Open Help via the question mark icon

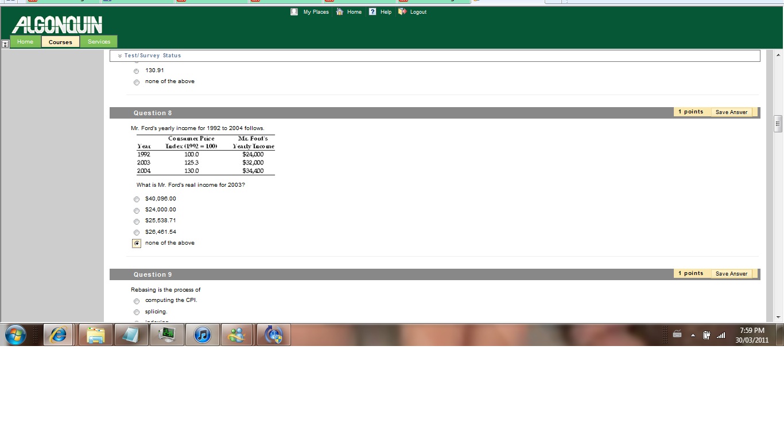tap(372, 11)
